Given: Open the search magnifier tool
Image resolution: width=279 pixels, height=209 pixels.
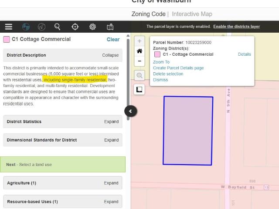Looking at the screenshot, I should click(x=57, y=27).
